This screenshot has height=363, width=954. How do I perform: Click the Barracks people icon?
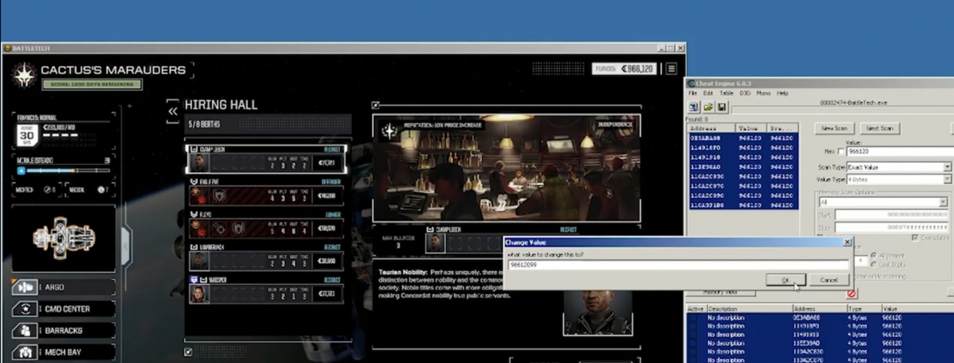tap(25, 331)
